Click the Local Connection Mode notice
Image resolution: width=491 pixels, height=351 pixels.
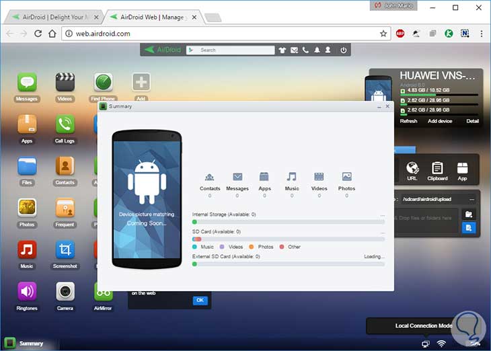point(423,325)
